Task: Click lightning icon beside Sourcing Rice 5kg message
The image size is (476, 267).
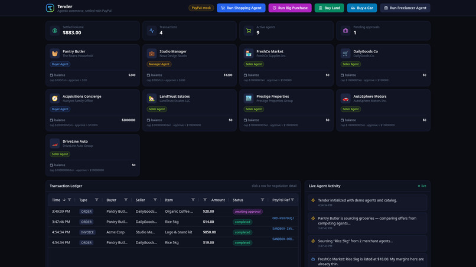Action: coord(313,241)
